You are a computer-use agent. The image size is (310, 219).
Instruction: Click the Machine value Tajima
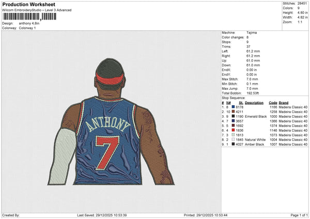pos(252,33)
